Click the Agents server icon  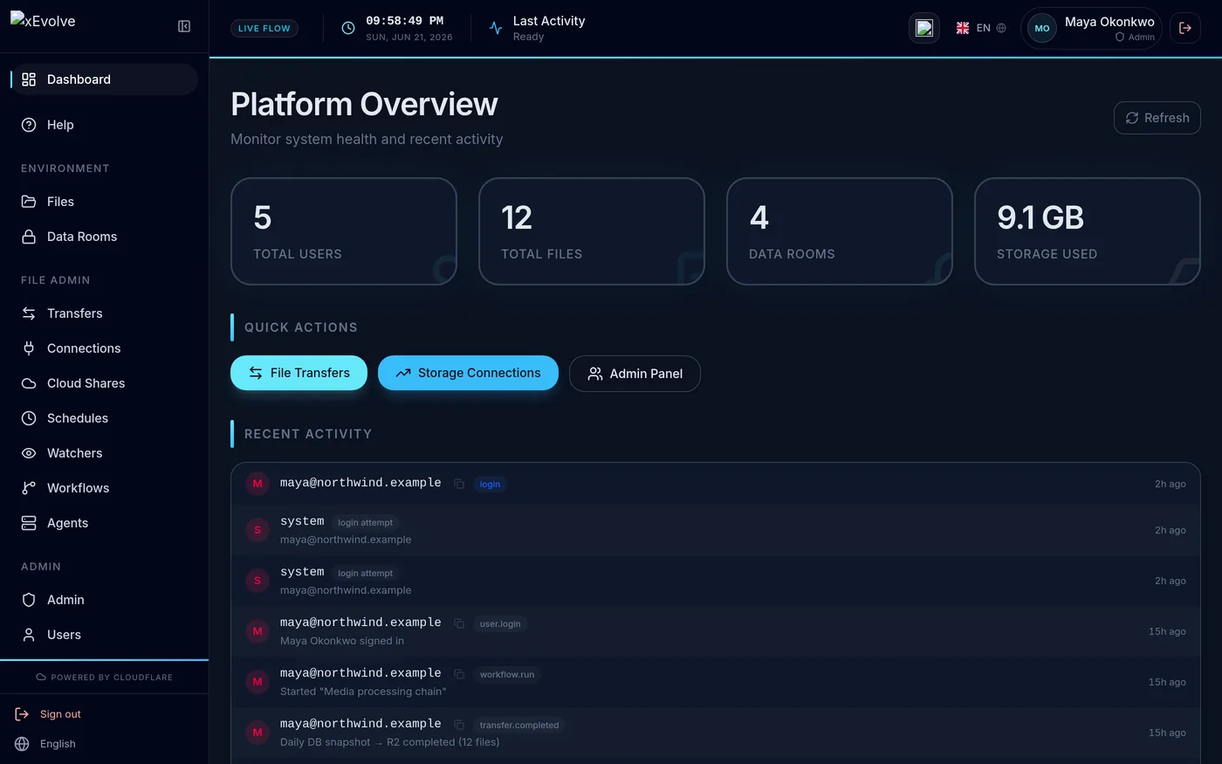pos(29,523)
